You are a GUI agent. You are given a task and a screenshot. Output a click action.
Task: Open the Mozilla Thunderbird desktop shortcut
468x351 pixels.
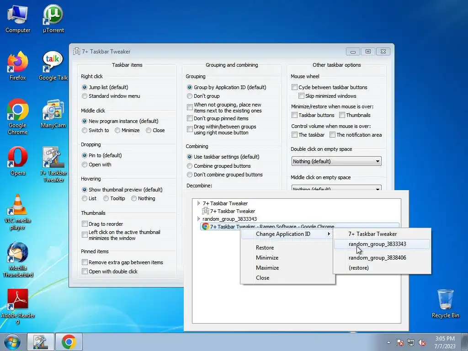click(18, 260)
